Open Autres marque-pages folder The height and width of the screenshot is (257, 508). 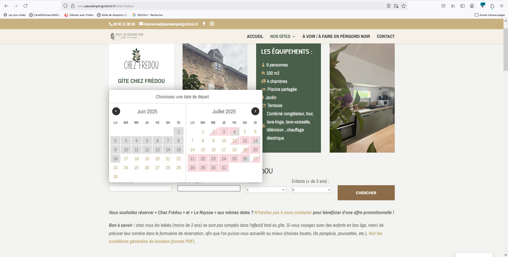490,15
